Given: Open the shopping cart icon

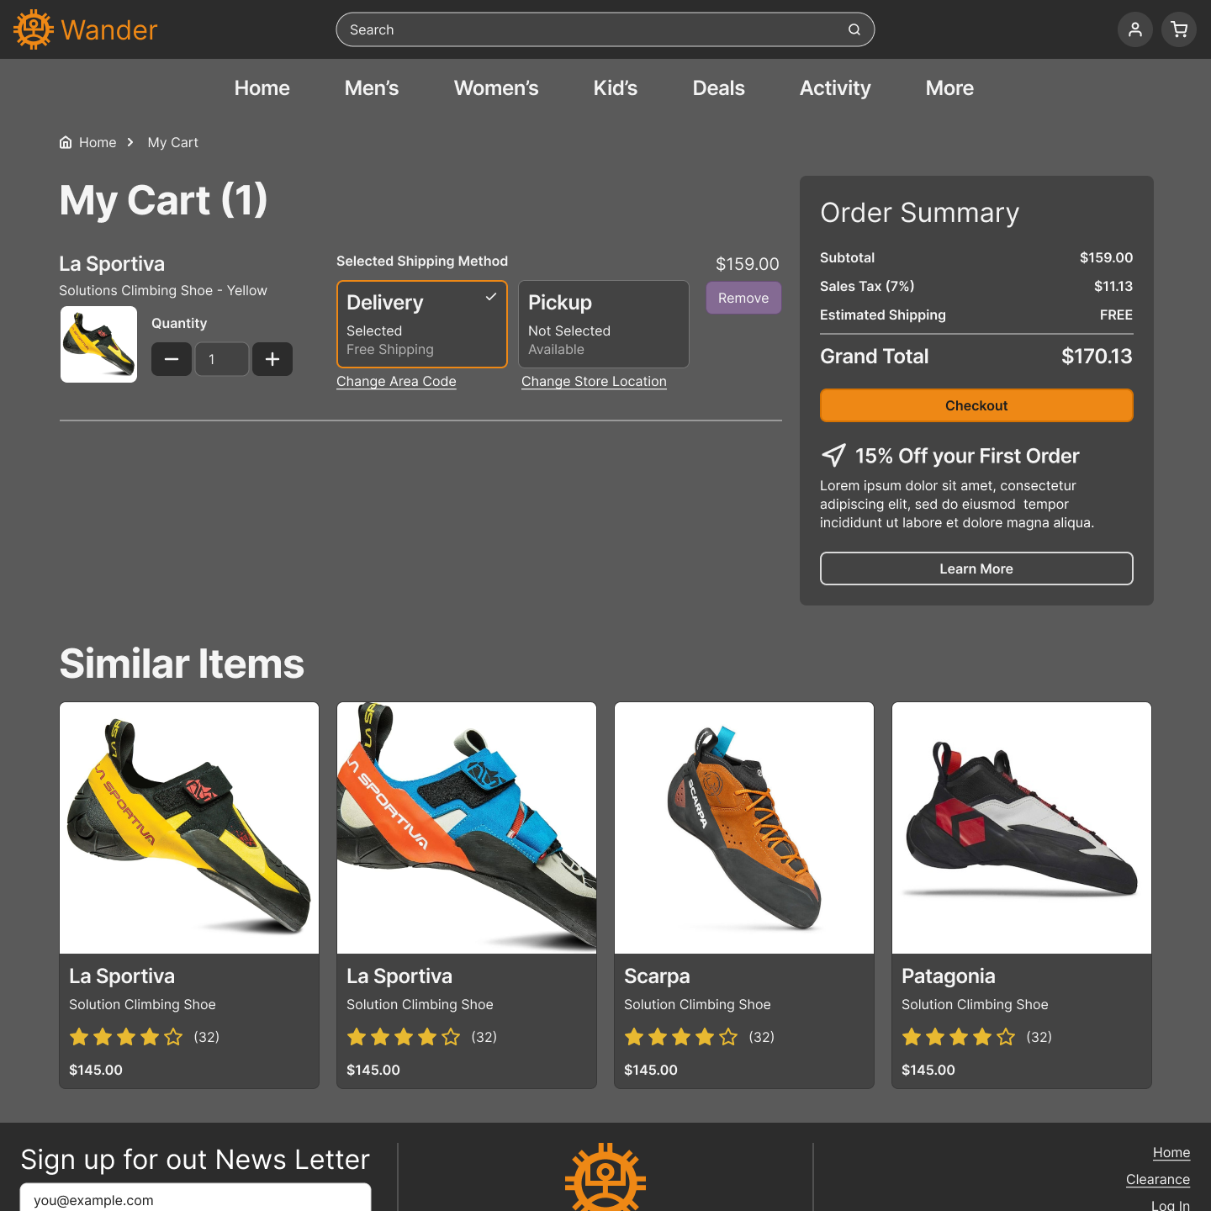Looking at the screenshot, I should coord(1179,29).
